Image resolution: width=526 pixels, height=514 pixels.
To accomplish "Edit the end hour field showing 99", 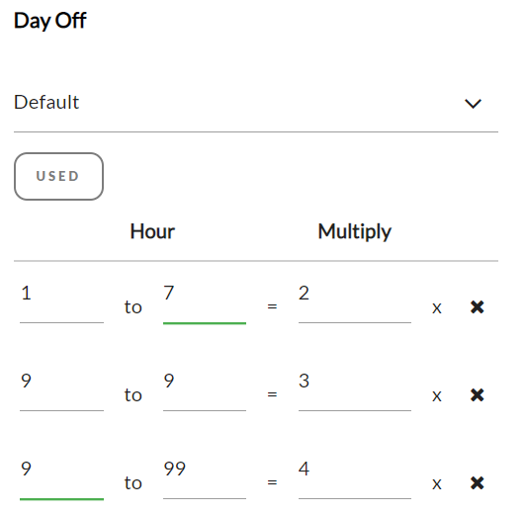I will (205, 476).
